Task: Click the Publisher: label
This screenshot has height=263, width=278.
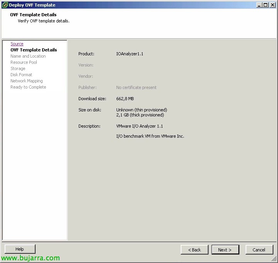Action: tap(87, 87)
